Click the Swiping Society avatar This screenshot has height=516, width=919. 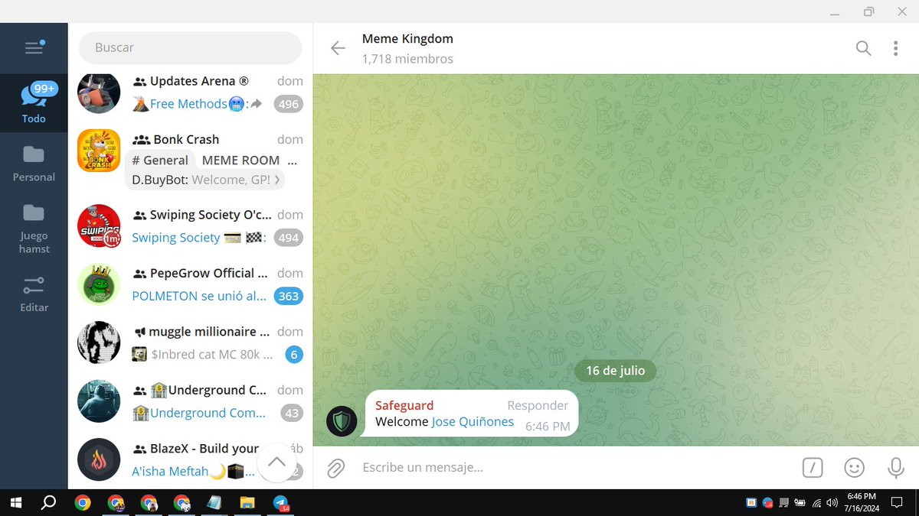[x=99, y=226]
